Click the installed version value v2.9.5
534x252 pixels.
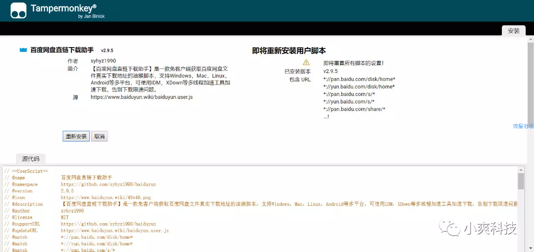(330, 71)
